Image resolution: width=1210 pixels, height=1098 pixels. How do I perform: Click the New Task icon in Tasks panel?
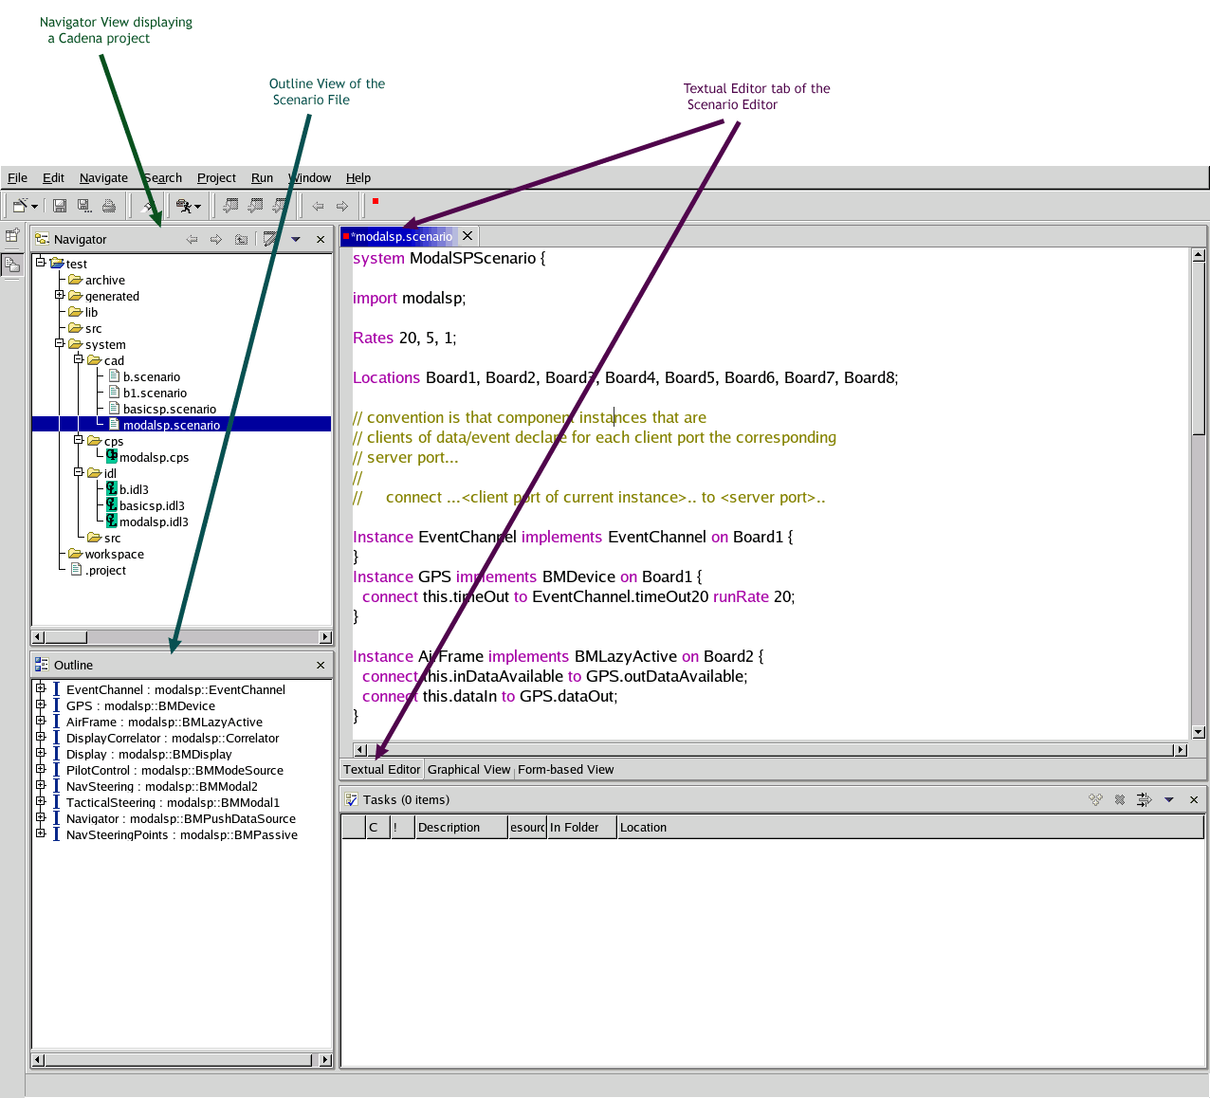click(x=1095, y=800)
